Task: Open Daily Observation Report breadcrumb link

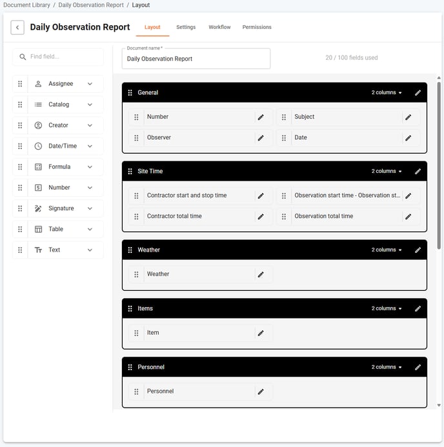Action: pyautogui.click(x=91, y=5)
